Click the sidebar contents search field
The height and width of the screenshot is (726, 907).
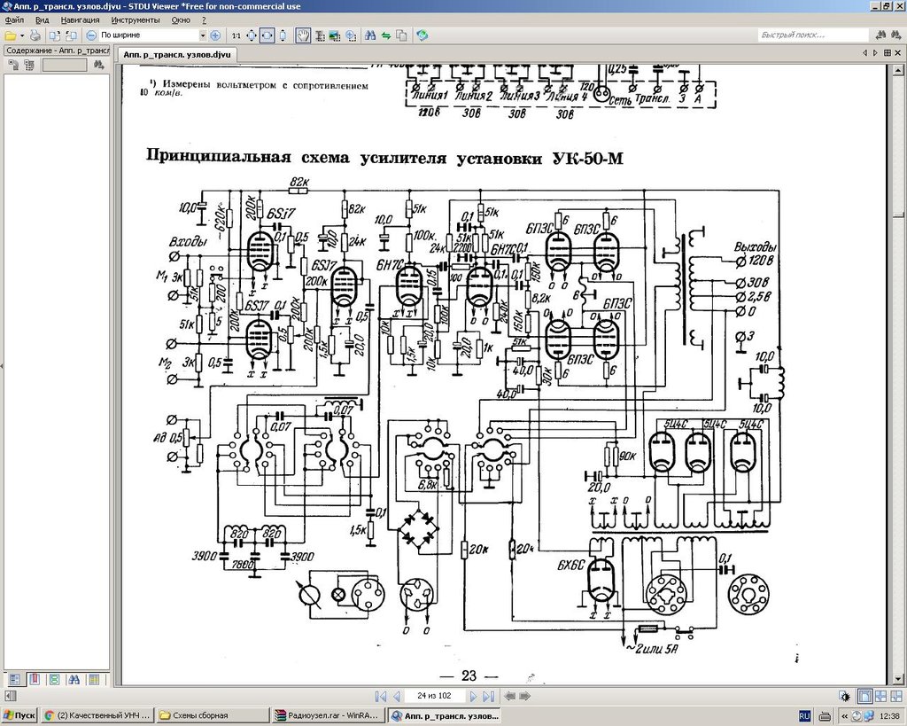click(x=65, y=66)
